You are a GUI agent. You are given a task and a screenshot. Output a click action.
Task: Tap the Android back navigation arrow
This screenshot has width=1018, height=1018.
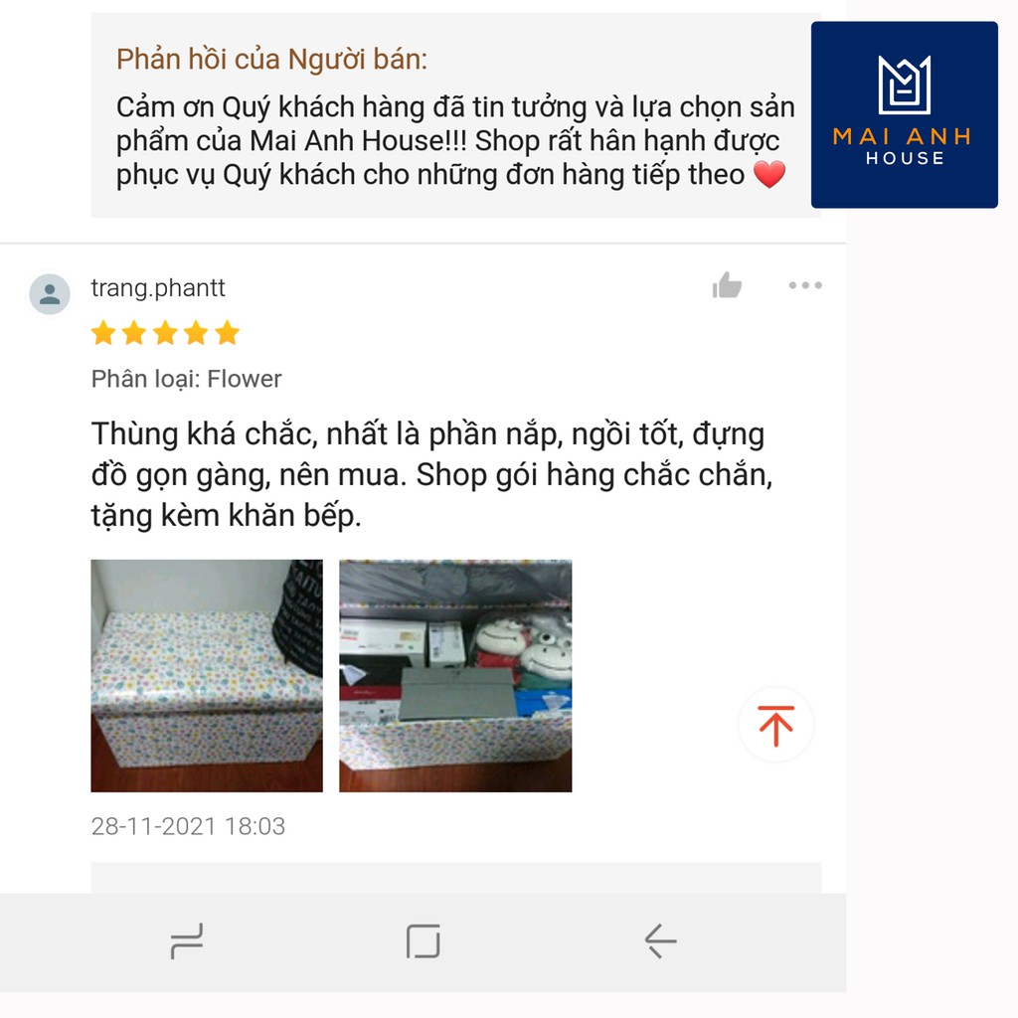coord(660,940)
